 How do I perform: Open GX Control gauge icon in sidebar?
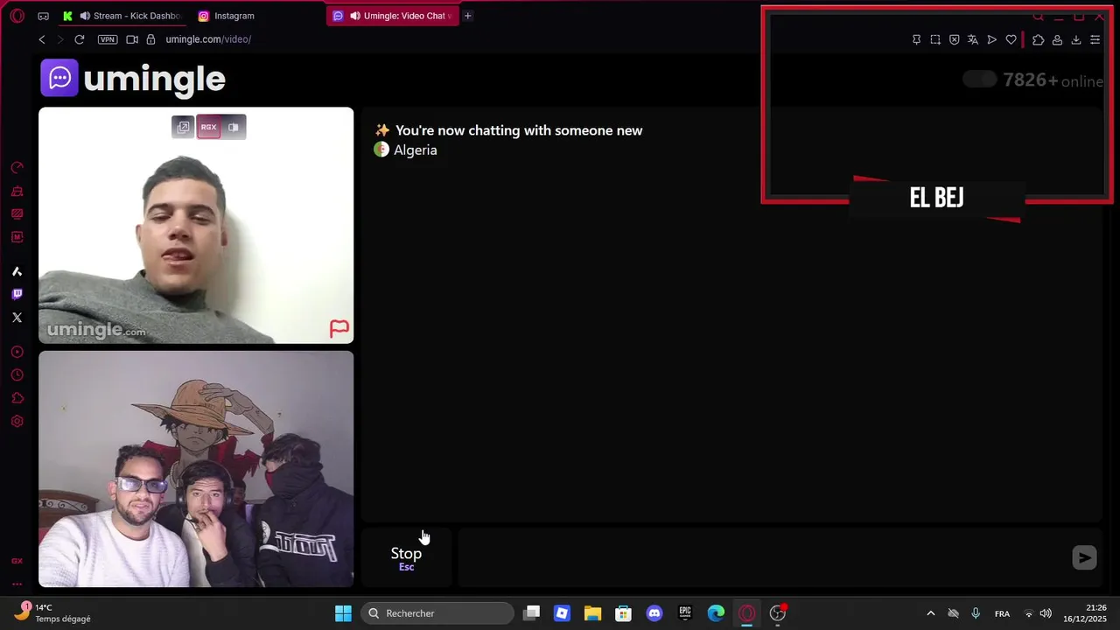[17, 168]
